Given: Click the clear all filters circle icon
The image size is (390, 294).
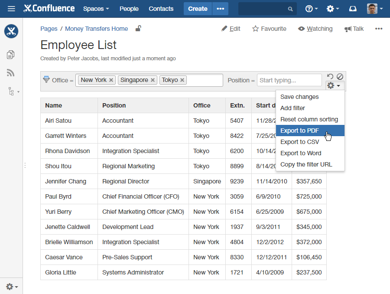Looking at the screenshot, I should click(x=340, y=76).
